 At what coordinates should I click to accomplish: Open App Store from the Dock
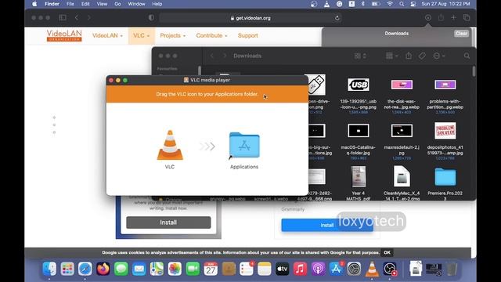[x=336, y=269]
